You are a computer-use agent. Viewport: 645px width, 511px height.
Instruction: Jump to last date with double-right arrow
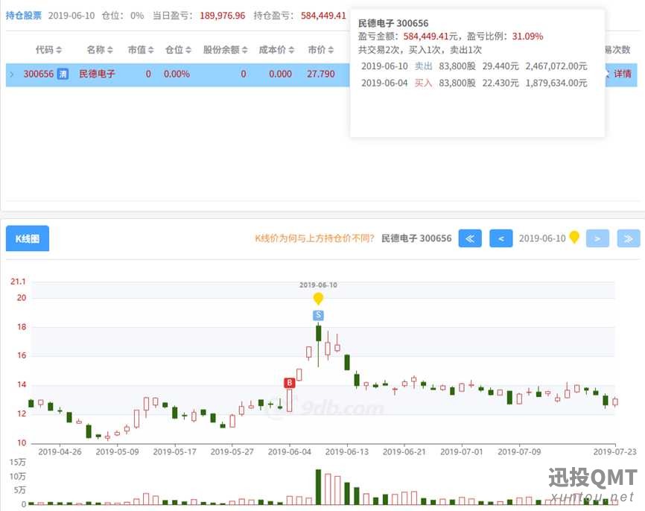(x=629, y=238)
